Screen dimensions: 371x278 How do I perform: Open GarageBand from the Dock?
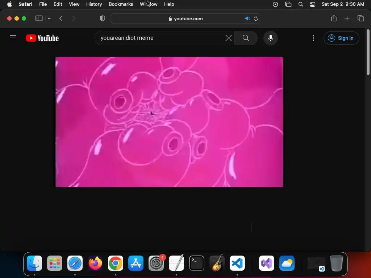tap(217, 263)
